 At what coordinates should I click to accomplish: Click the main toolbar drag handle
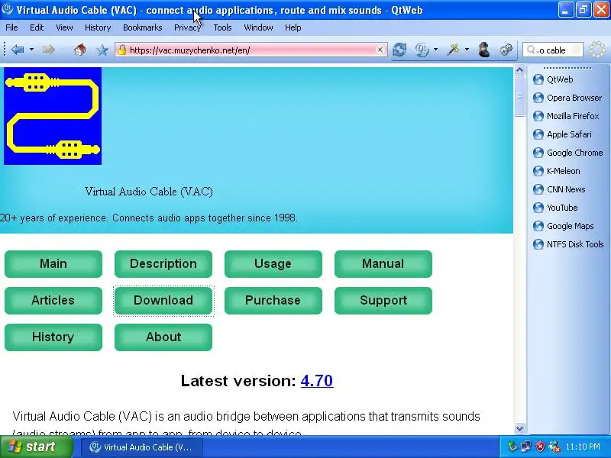tap(5, 50)
